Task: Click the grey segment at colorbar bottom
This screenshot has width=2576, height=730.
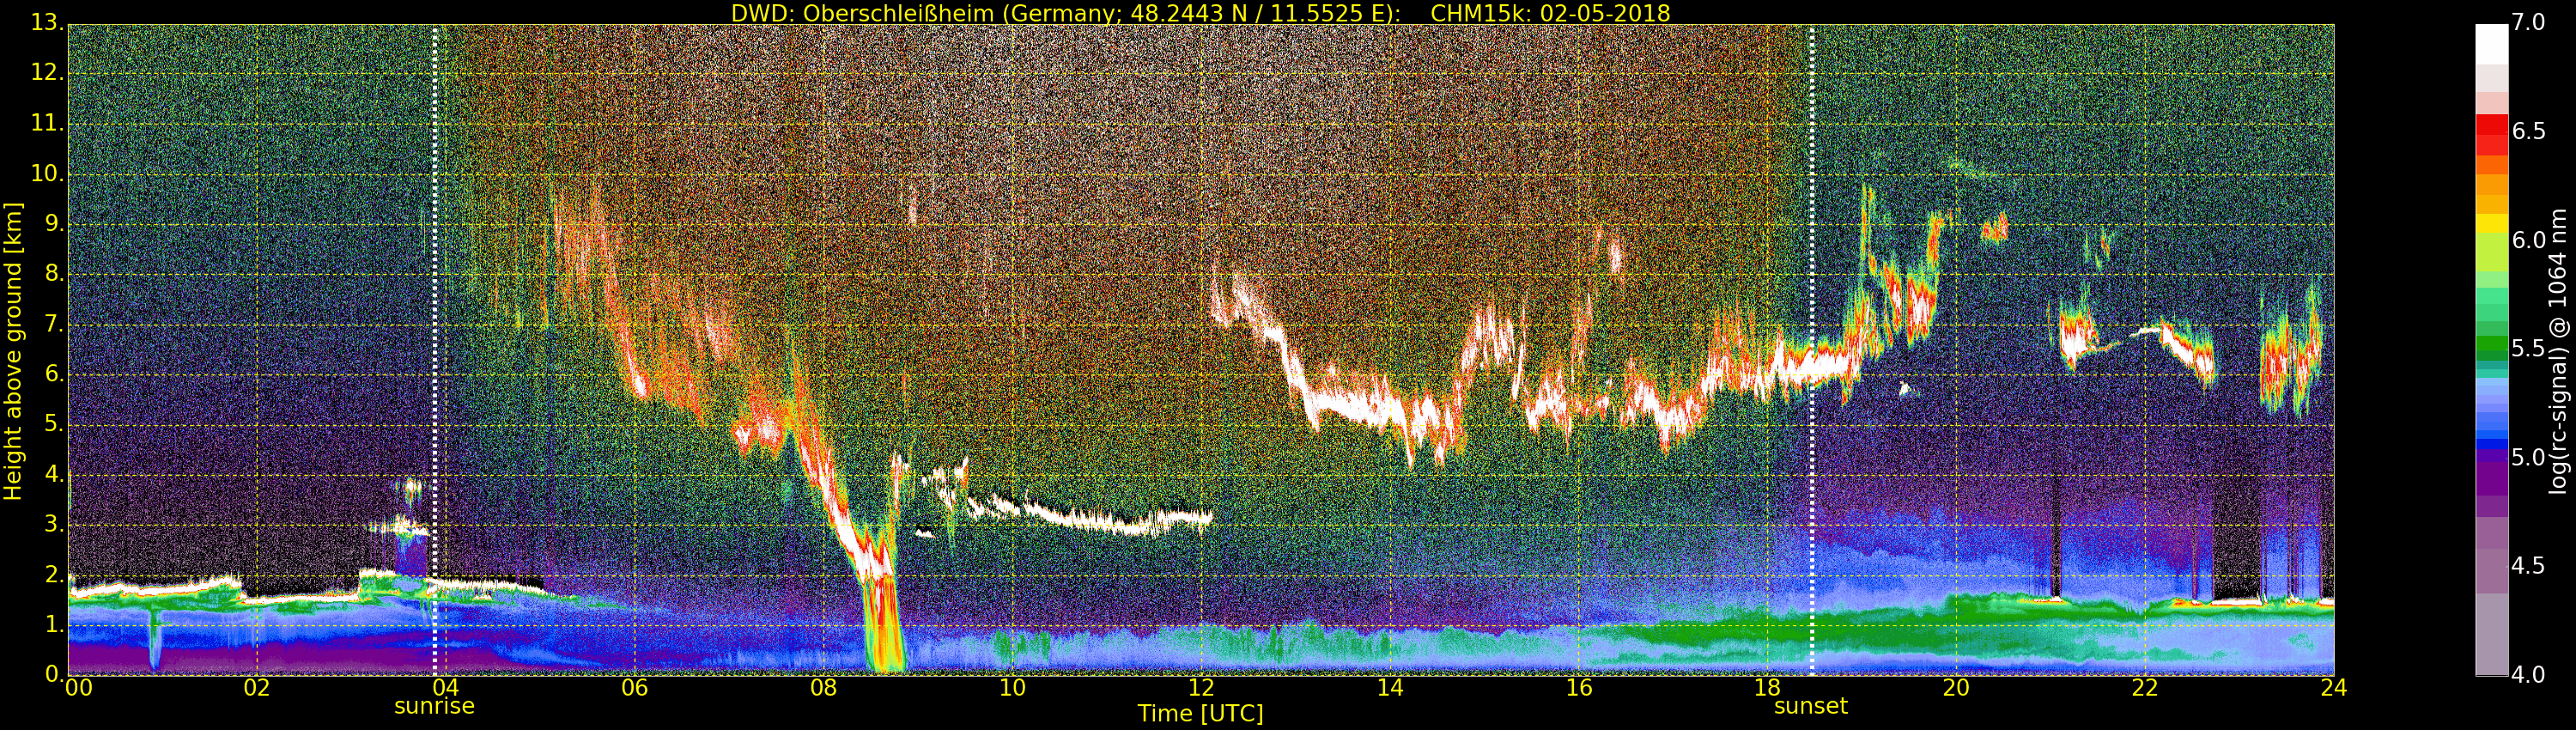Action: (x=2491, y=635)
